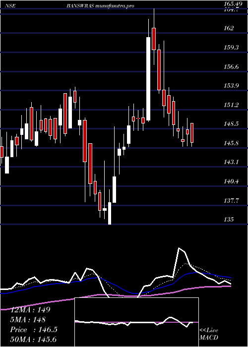Click the MACD inset panel
248x347 pixels.
point(136,322)
